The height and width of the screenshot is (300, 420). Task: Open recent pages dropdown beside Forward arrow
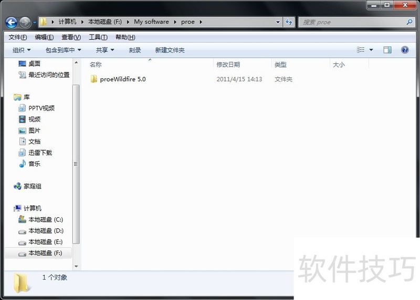[x=35, y=23]
